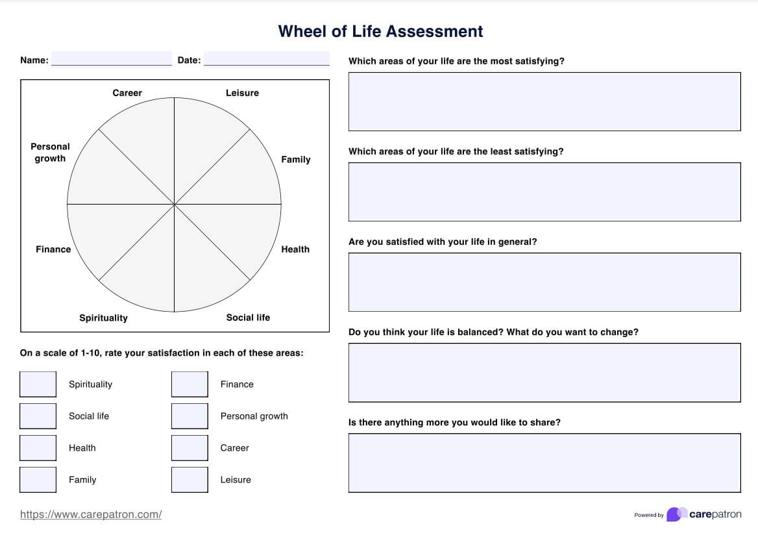The image size is (758, 537).
Task: Click the Carepatron logo icon
Action: tap(676, 514)
